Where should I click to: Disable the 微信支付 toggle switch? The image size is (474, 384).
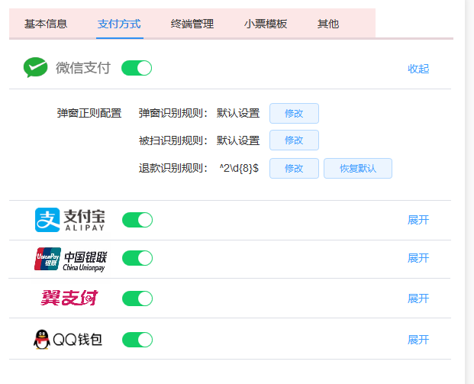pyautogui.click(x=137, y=68)
